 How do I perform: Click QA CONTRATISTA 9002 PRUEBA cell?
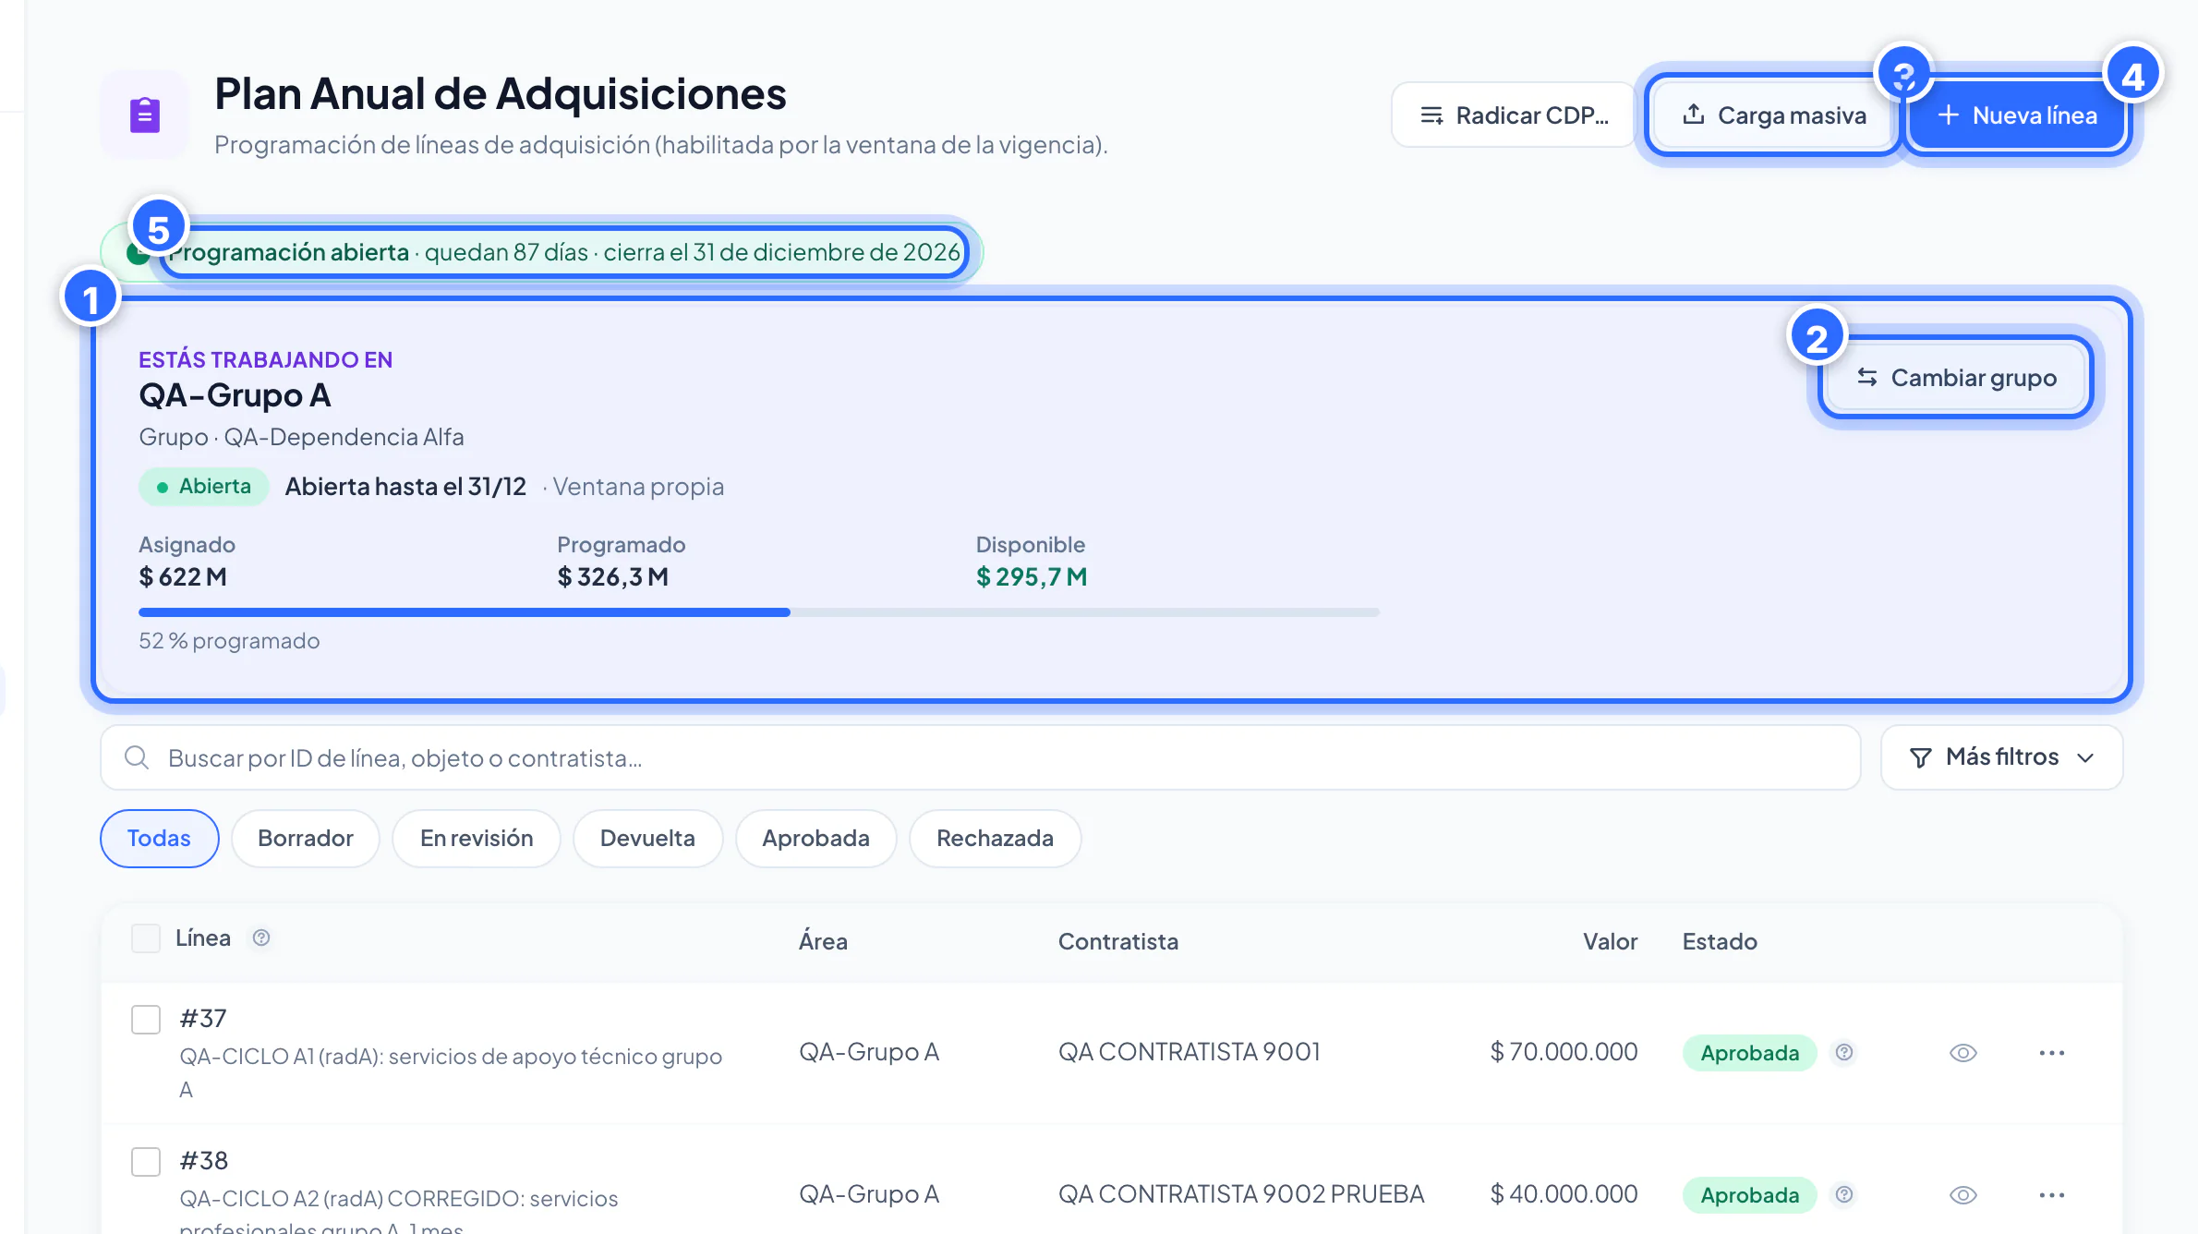pos(1241,1194)
